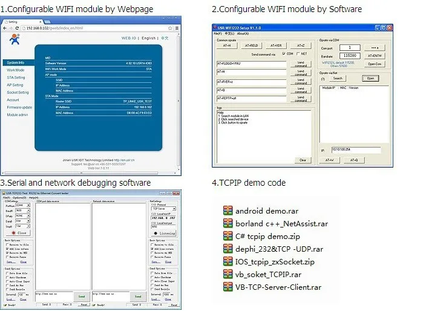This screenshot has width=423, height=311.
Task: Toggle the COM checkbox for send command via
Action: (x=284, y=54)
